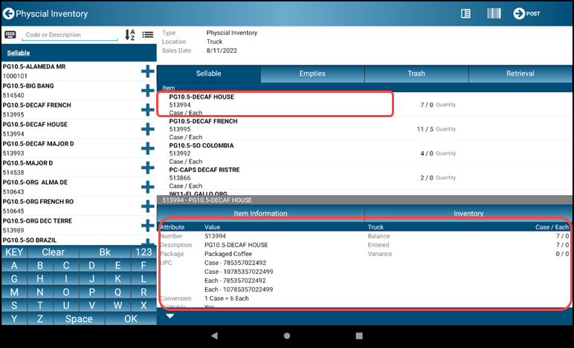
Task: Sort the item list A to Z
Action: click(130, 35)
